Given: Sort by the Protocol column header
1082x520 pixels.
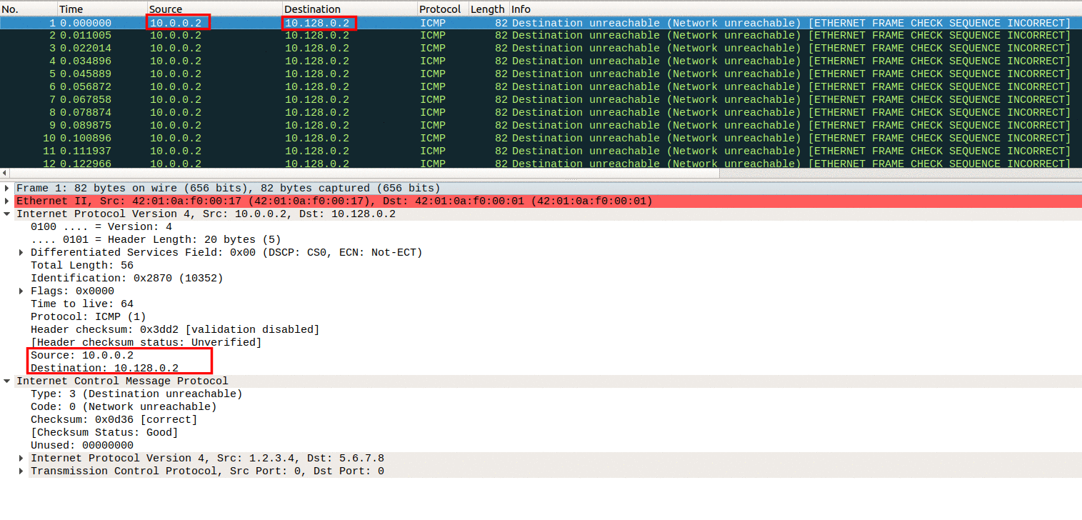Looking at the screenshot, I should point(443,9).
